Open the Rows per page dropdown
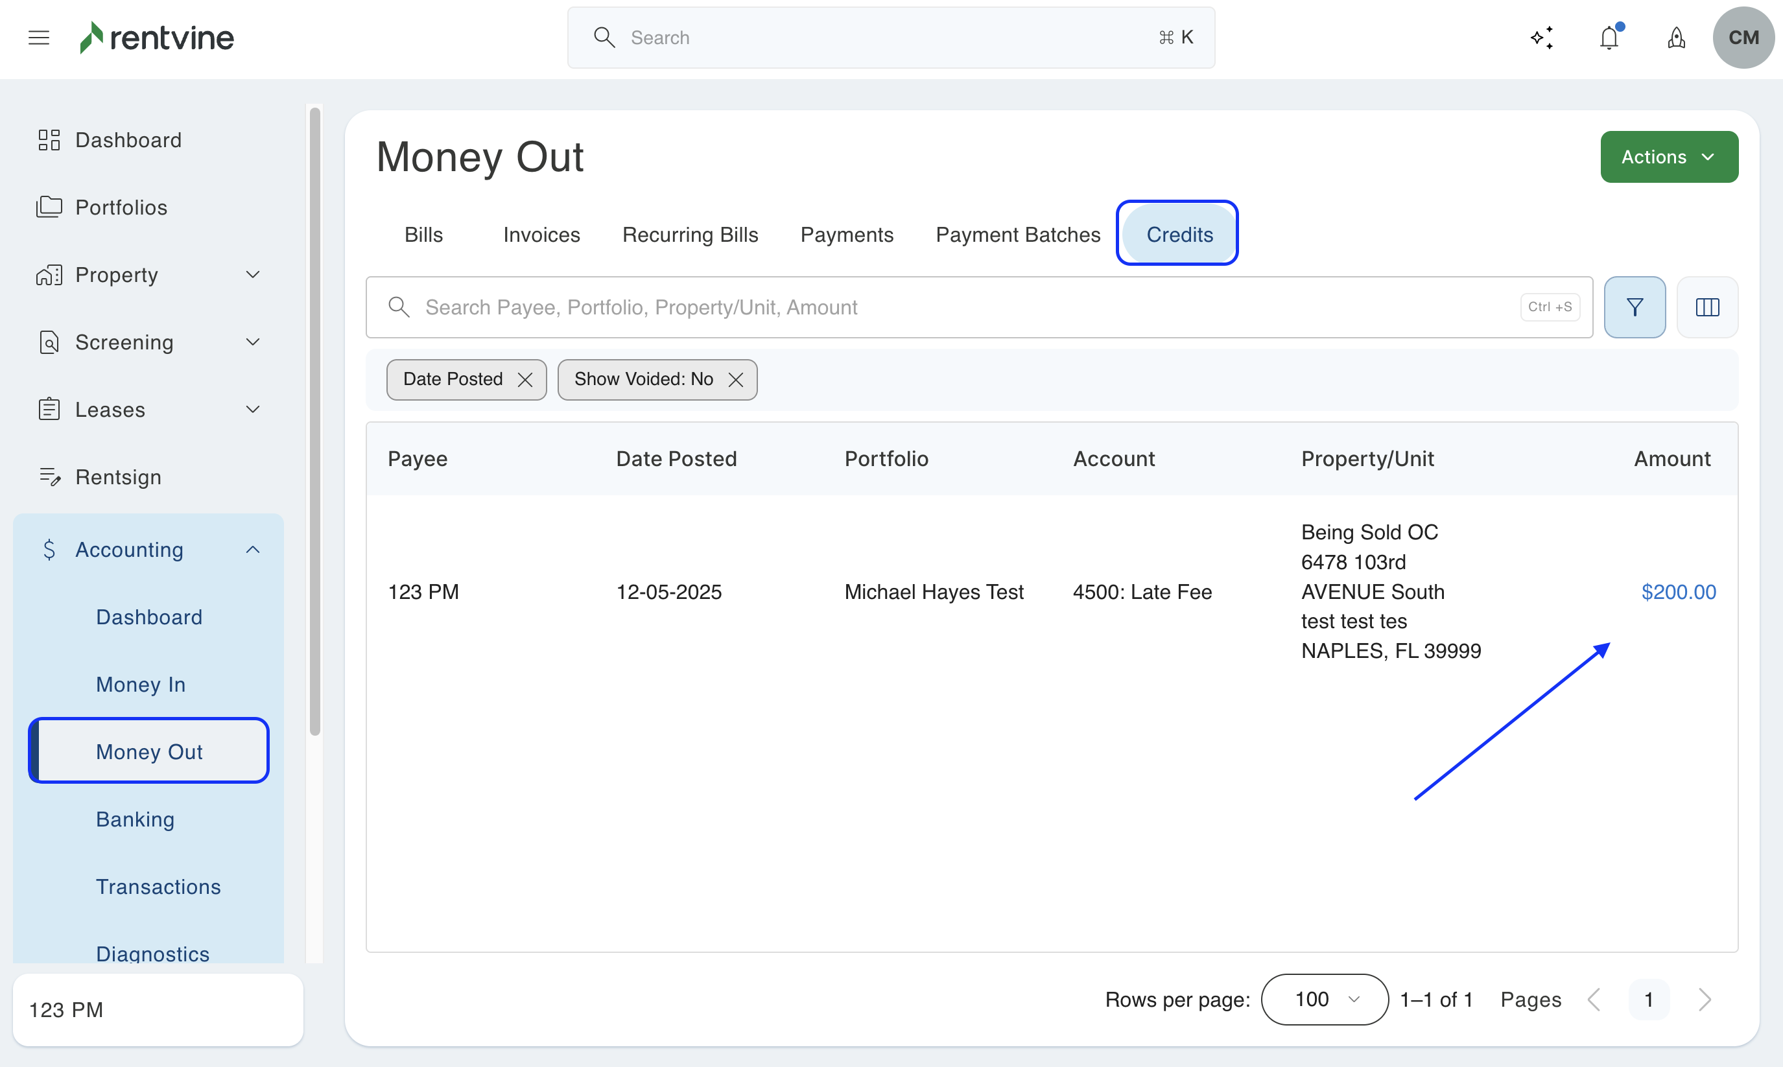The width and height of the screenshot is (1783, 1067). (1325, 1000)
